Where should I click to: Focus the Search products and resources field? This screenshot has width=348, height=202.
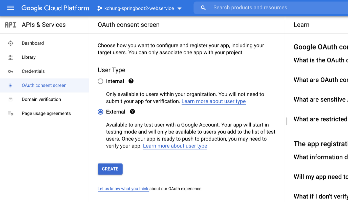(271, 8)
